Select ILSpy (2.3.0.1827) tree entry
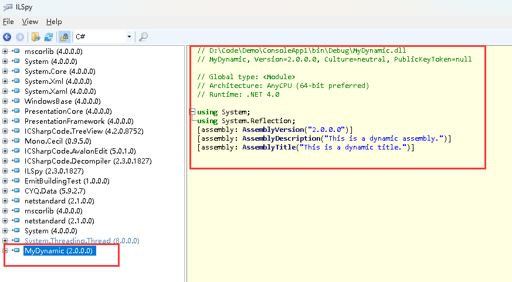This screenshot has height=282, width=512. click(x=54, y=171)
